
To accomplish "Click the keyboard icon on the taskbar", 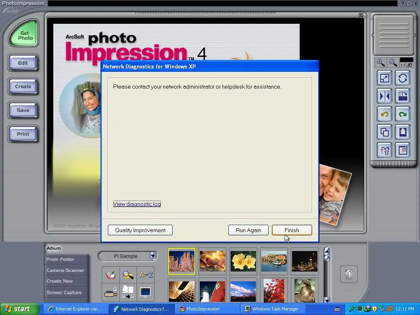I will [337, 309].
